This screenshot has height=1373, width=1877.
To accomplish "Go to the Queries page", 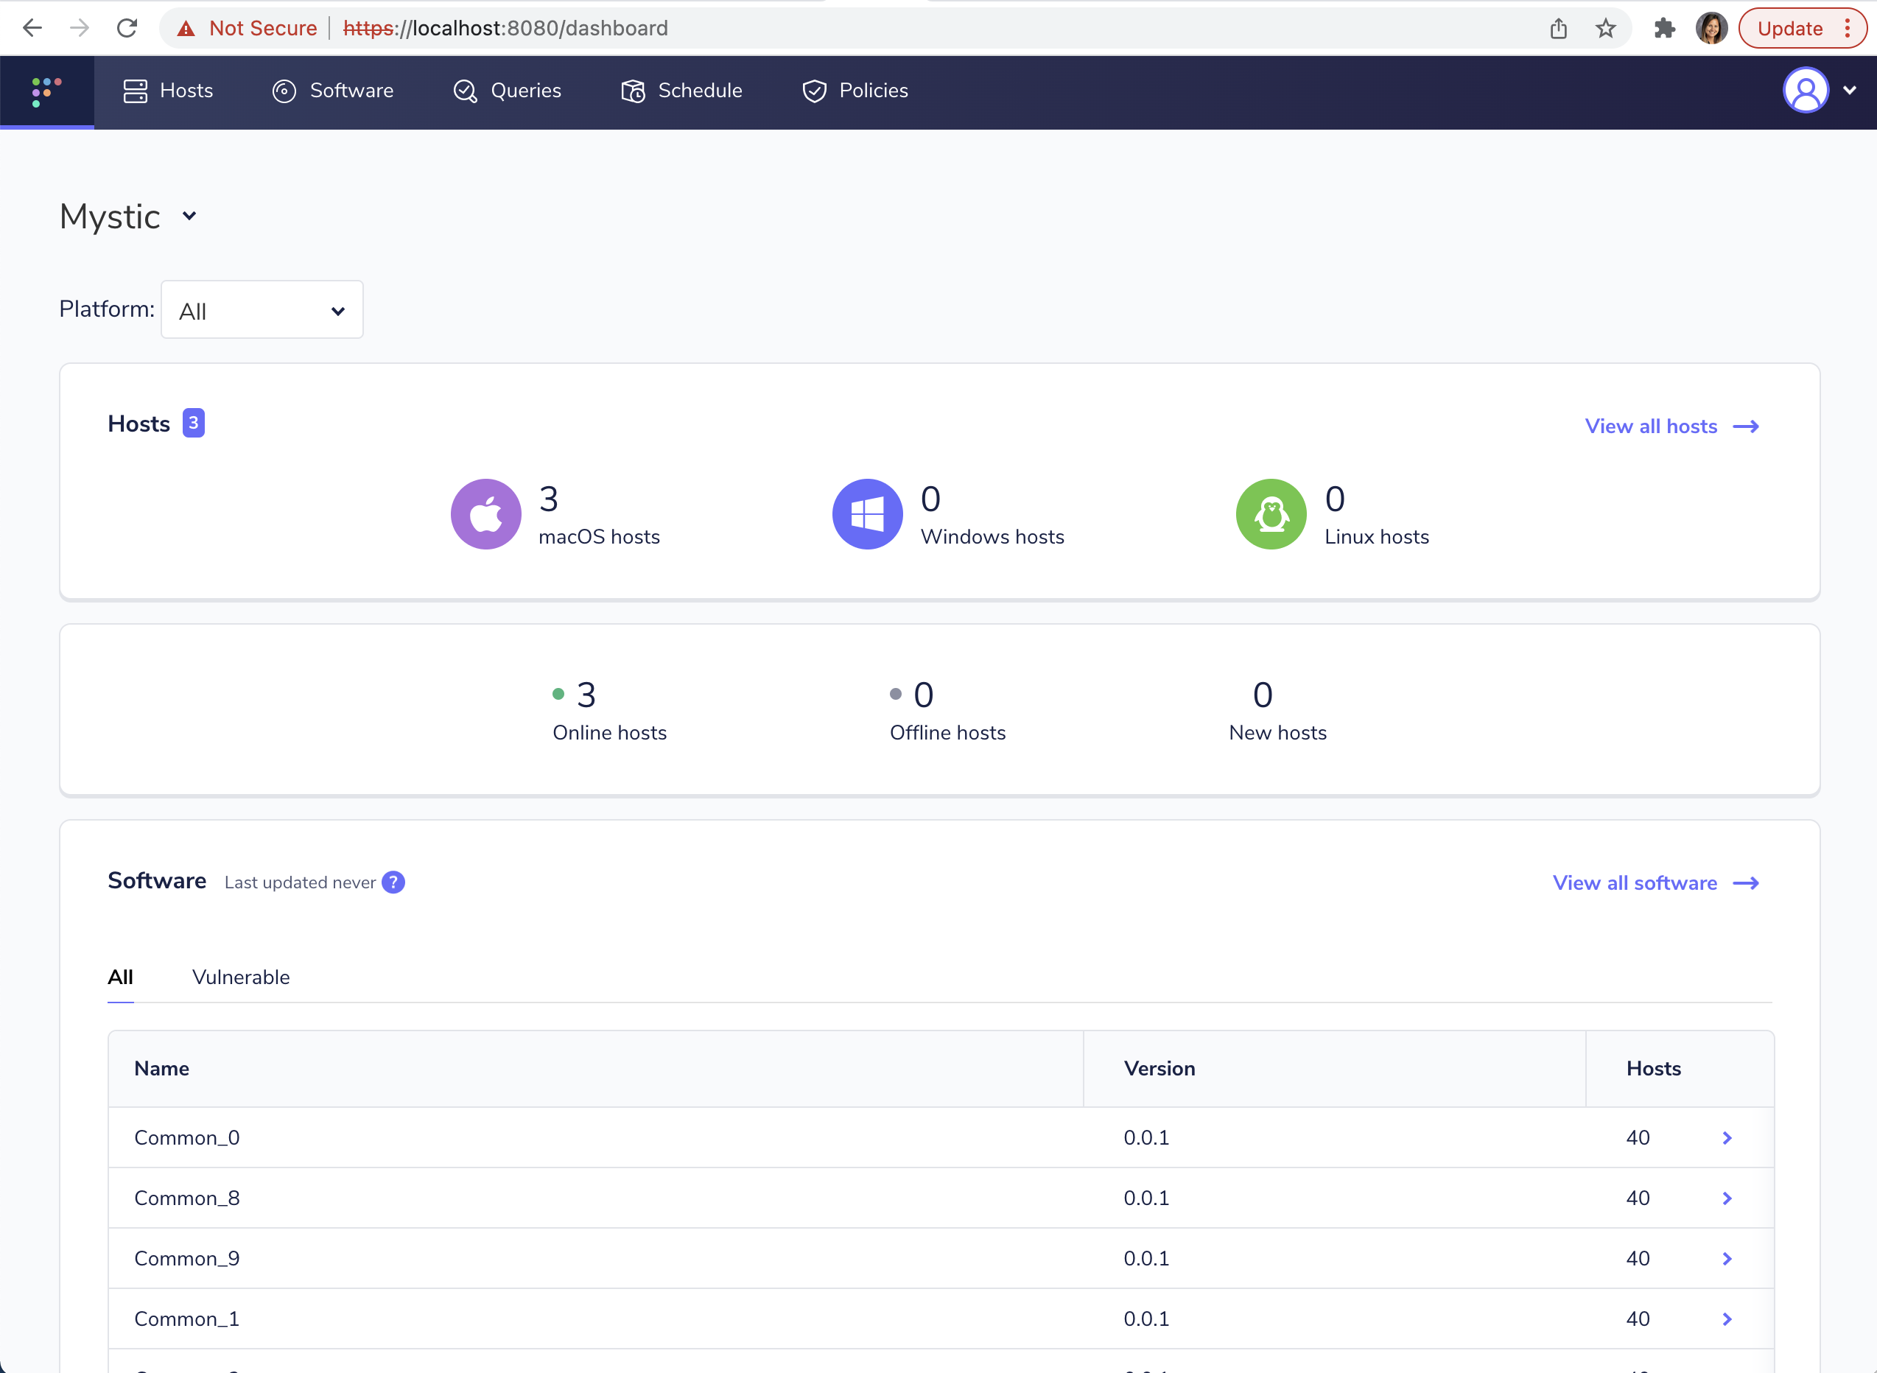I will click(507, 91).
